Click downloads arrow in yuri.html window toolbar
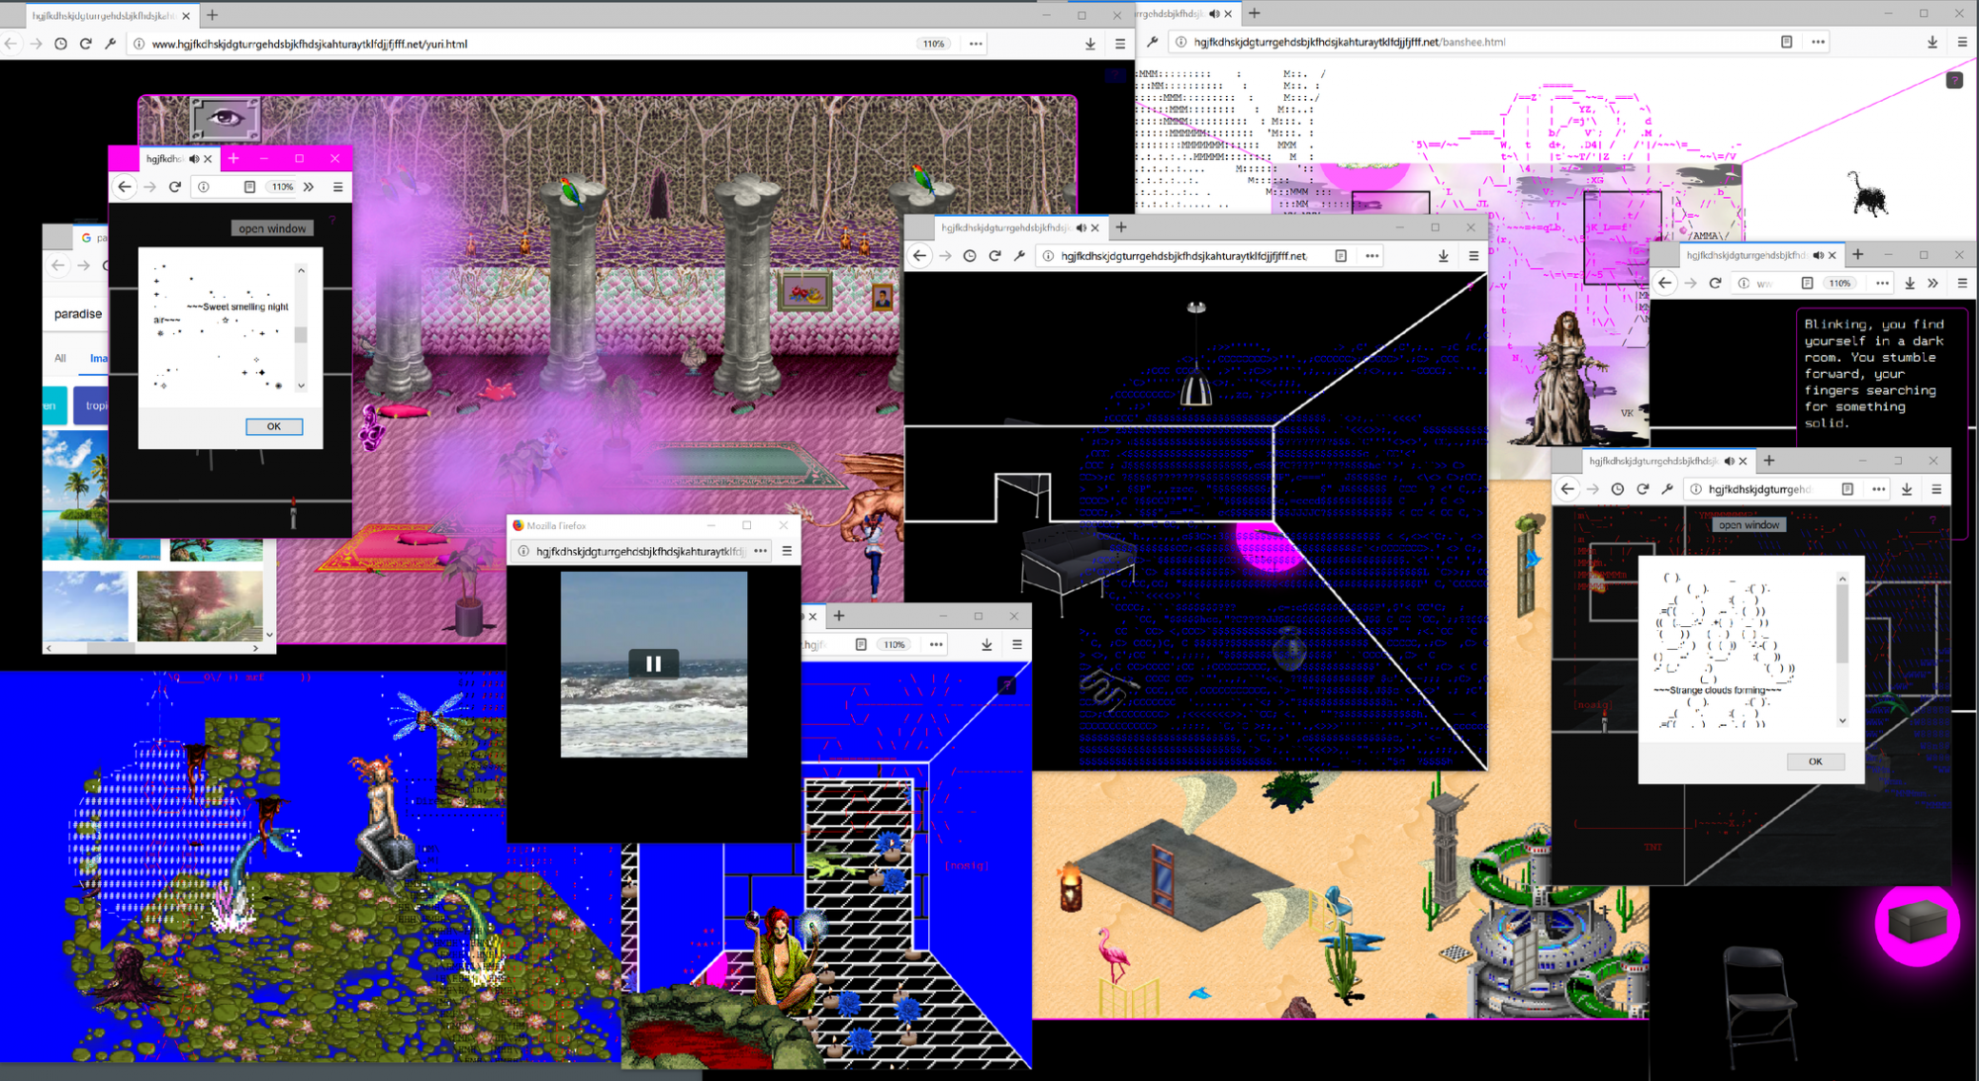 (1089, 44)
